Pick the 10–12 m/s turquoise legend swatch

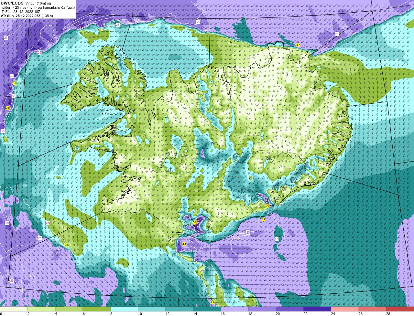point(152,309)
